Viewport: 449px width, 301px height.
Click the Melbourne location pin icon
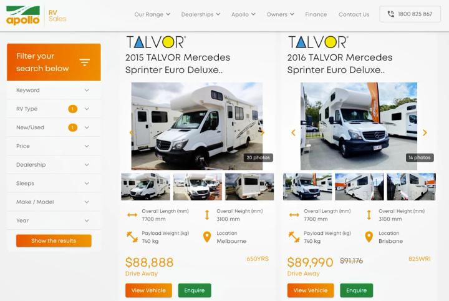click(x=207, y=237)
